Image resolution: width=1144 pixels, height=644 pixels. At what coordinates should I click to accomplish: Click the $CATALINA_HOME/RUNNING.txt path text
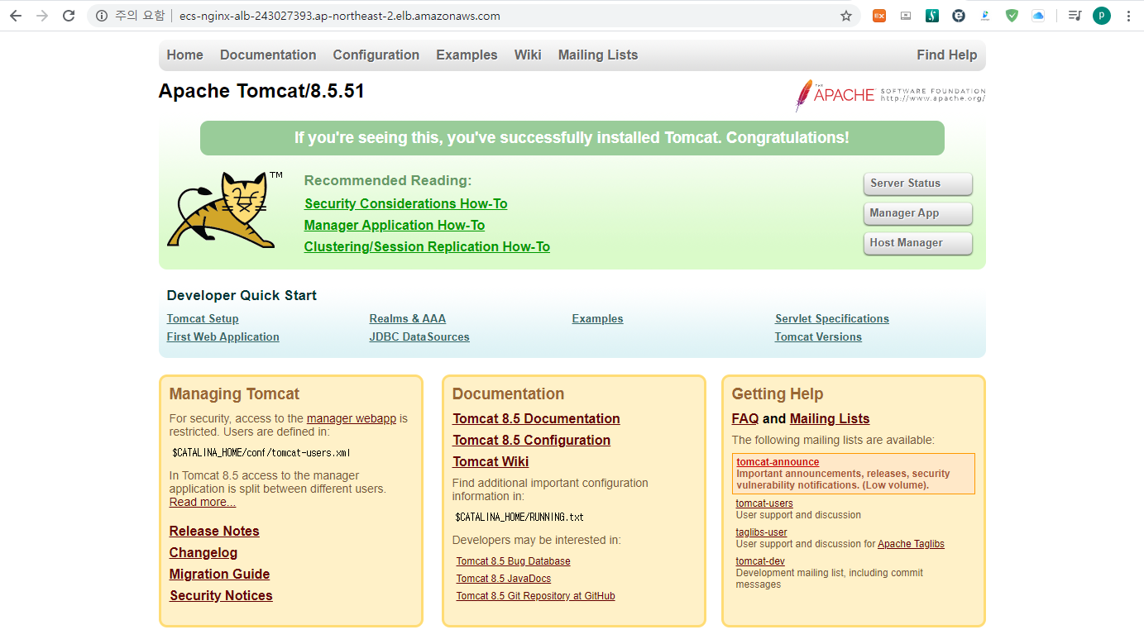pyautogui.click(x=519, y=518)
